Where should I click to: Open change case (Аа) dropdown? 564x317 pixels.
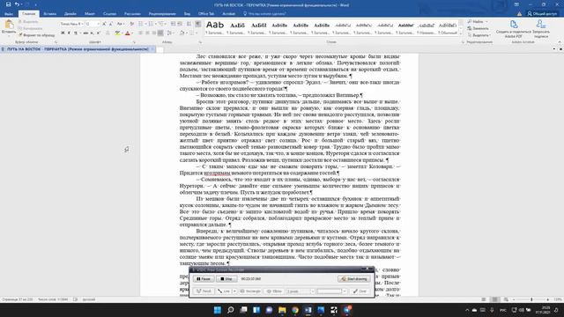click(x=121, y=24)
